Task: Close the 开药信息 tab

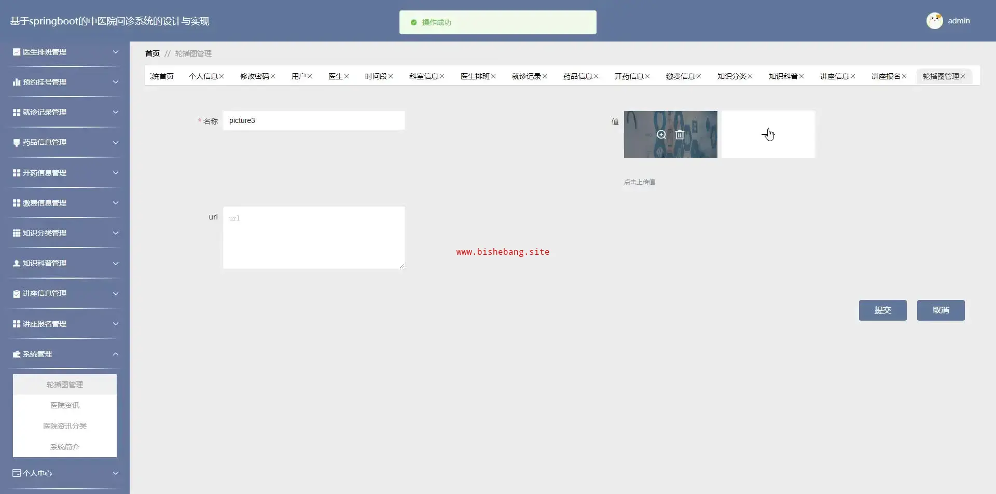Action: point(647,76)
